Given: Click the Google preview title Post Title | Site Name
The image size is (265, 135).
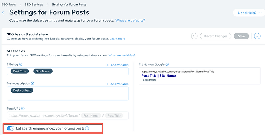Looking at the screenshot, I should coord(159,76).
